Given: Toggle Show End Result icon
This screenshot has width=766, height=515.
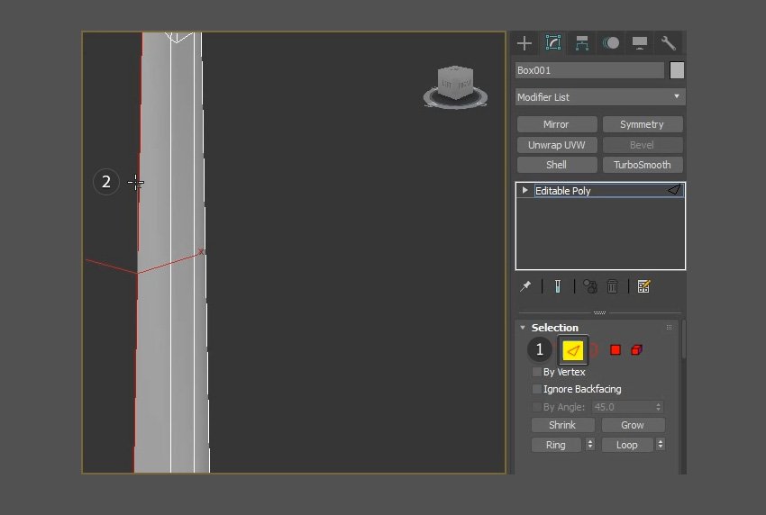Looking at the screenshot, I should (559, 286).
